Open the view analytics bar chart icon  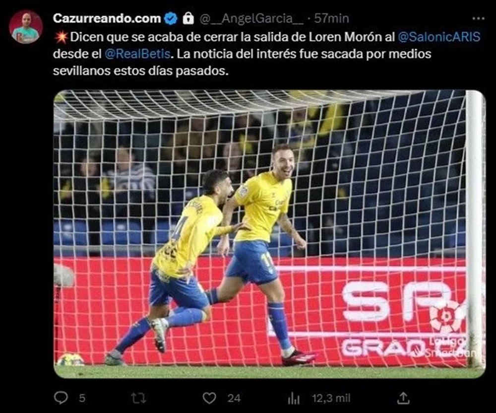(294, 399)
